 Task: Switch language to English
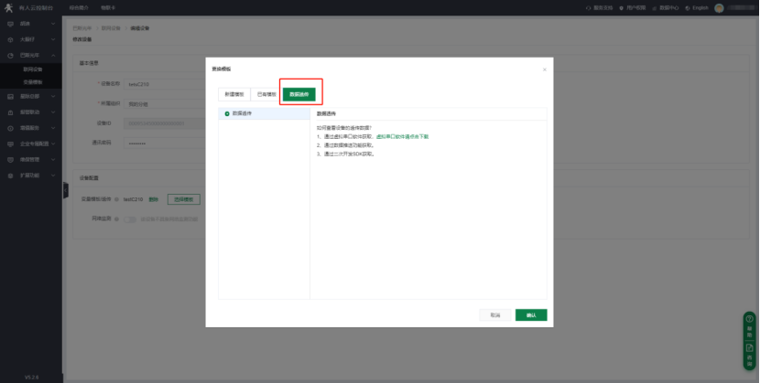click(x=698, y=7)
